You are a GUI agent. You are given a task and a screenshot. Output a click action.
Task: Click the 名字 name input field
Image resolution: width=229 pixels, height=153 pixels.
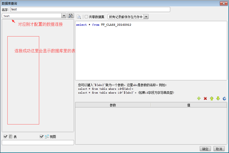point(90,9)
